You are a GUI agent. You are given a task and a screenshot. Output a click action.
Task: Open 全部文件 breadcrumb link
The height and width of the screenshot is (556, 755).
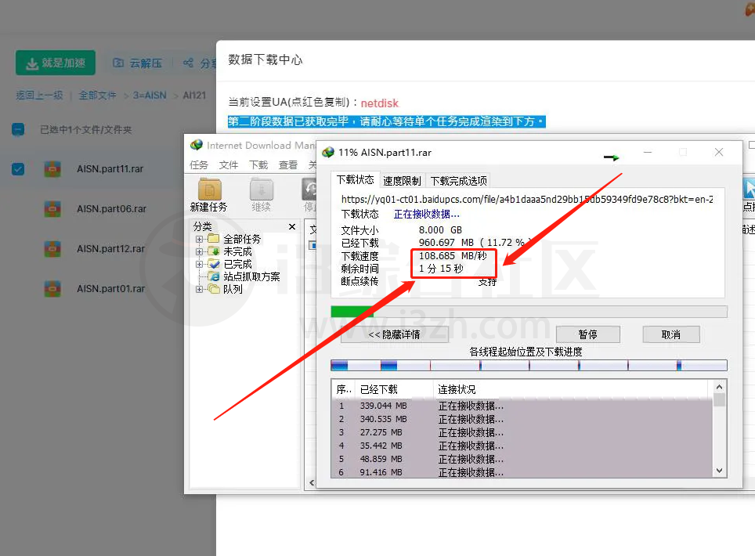(98, 96)
